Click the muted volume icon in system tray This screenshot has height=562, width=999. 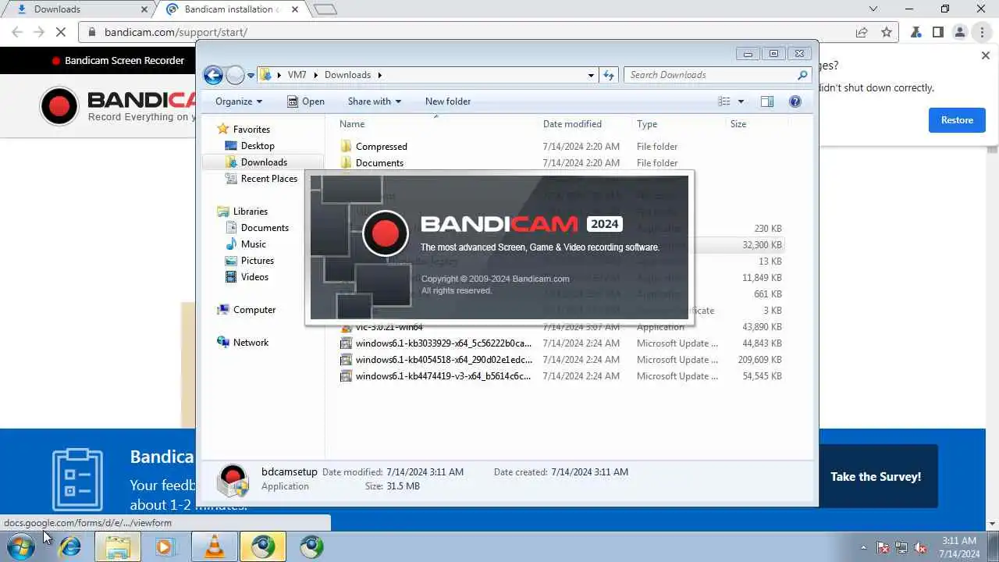coord(920,547)
